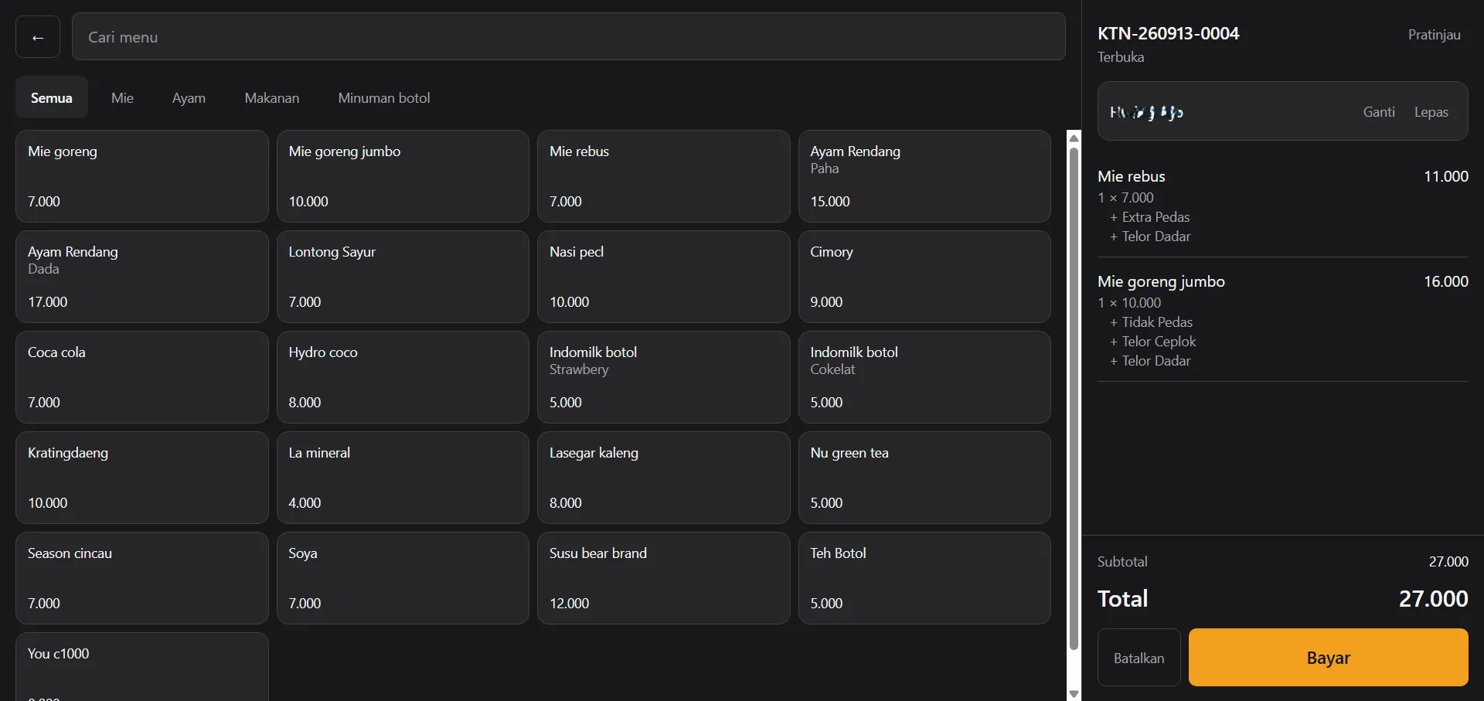The width and height of the screenshot is (1484, 701).
Task: Add Mie goreng to the order
Action: 142,176
